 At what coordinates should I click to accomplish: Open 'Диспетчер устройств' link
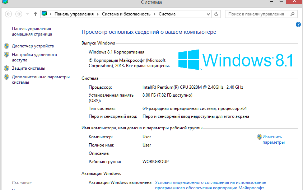click(x=33, y=46)
